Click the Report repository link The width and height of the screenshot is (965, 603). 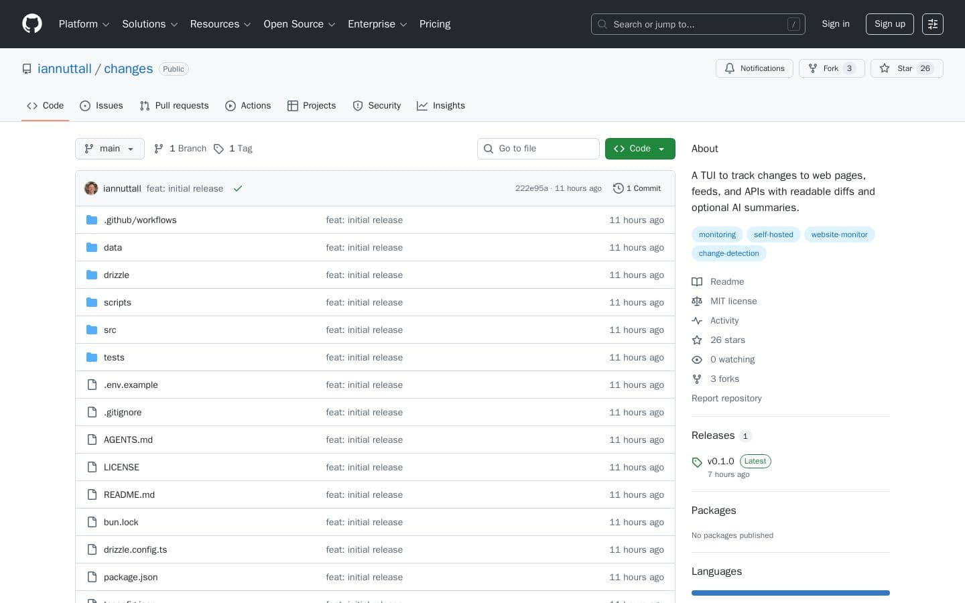(x=726, y=398)
